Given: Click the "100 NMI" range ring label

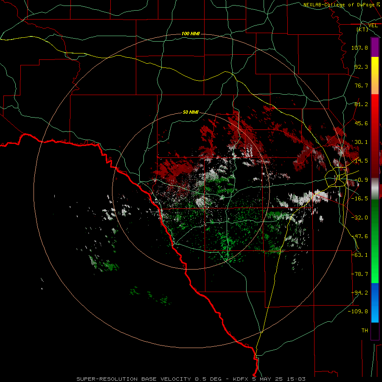Looking at the screenshot, I should [191, 34].
